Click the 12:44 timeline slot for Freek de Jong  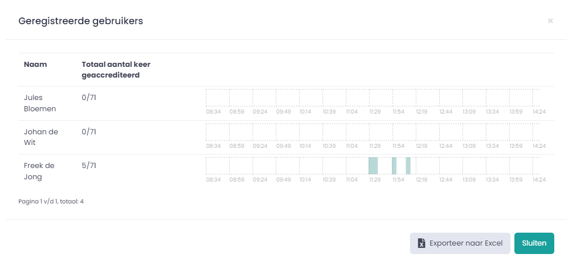[451, 166]
